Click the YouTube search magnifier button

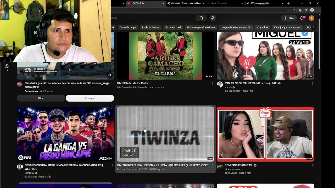pyautogui.click(x=201, y=18)
